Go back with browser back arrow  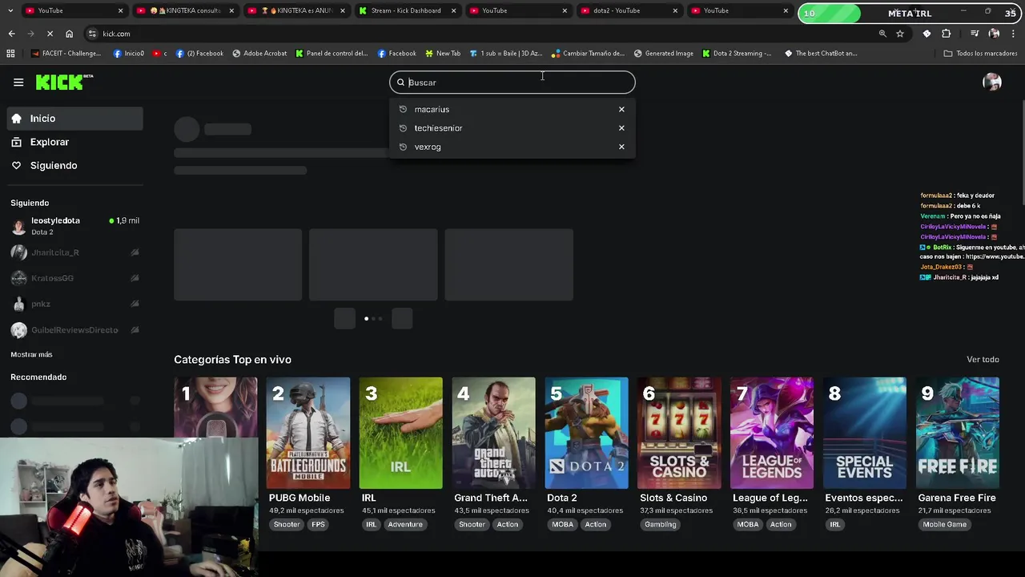click(x=11, y=34)
